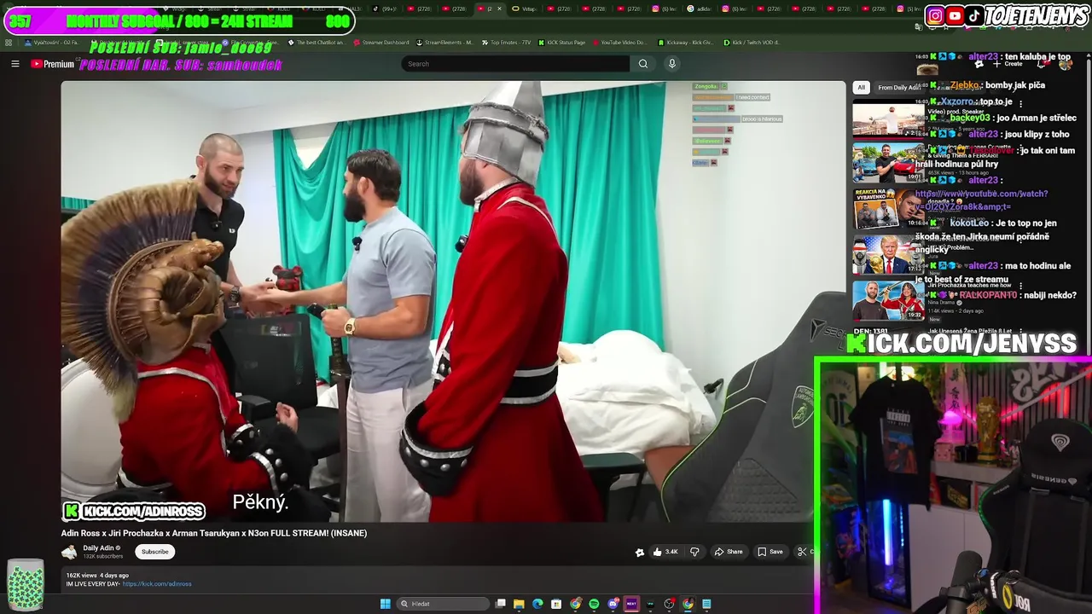1092x614 pixels.
Task: Open Reakcia na Vybavenko video thumbnail
Action: coord(888,209)
